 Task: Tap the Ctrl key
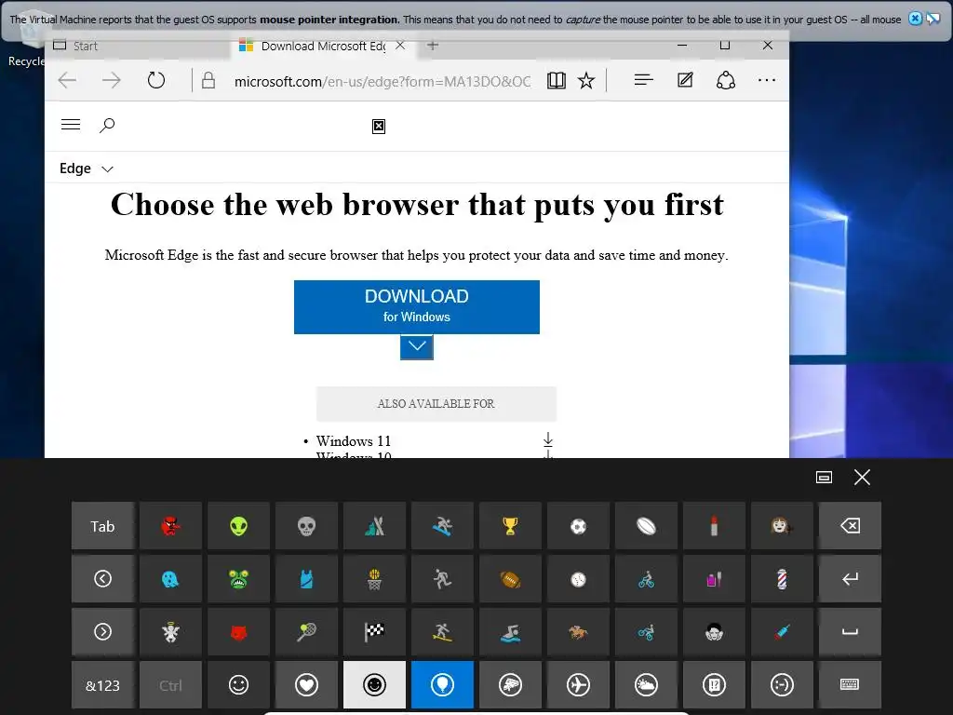(x=171, y=685)
